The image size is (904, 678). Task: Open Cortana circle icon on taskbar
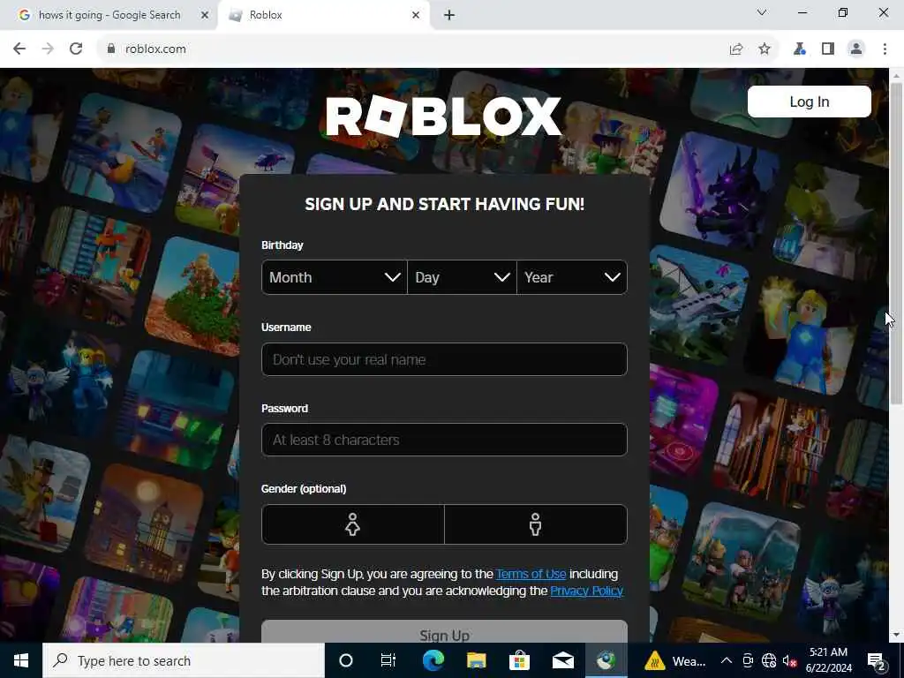(x=346, y=660)
